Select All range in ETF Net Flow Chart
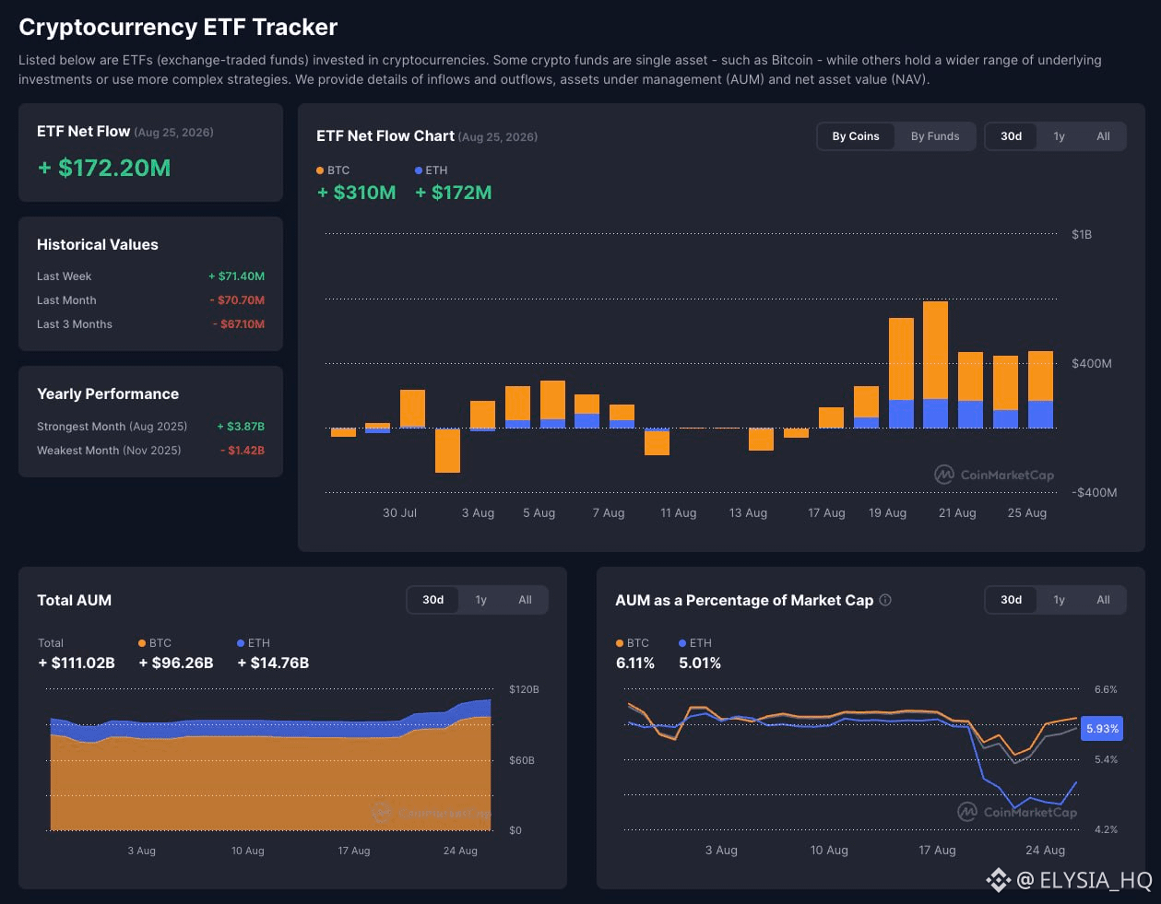Viewport: 1161px width, 904px height. coord(1103,136)
